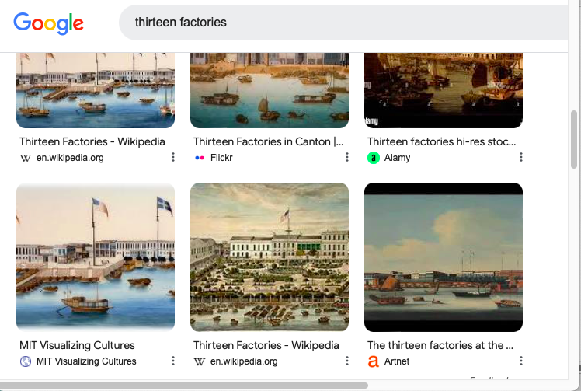Click the search box containing 'thirteen factories'

click(x=342, y=23)
